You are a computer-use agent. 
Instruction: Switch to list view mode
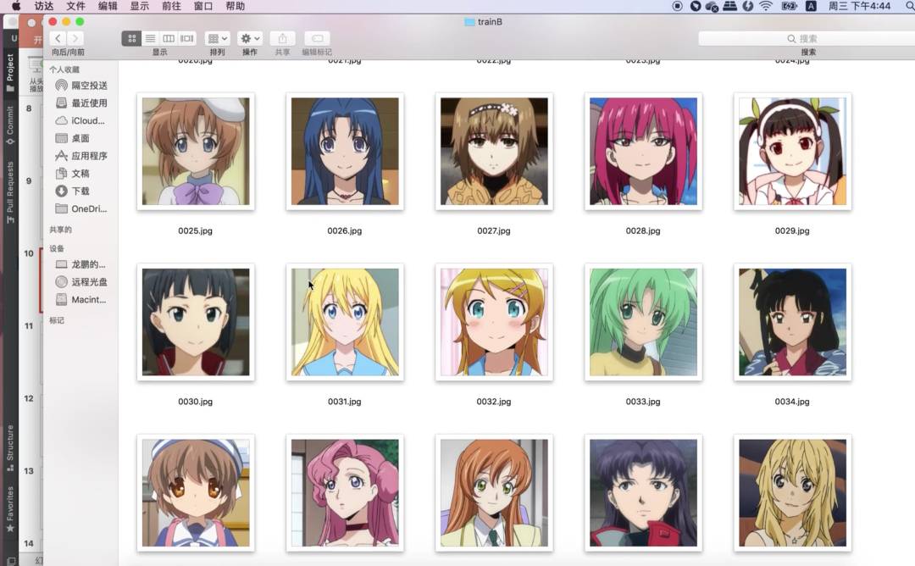click(150, 38)
